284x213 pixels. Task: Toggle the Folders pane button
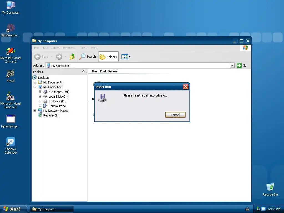click(x=108, y=57)
